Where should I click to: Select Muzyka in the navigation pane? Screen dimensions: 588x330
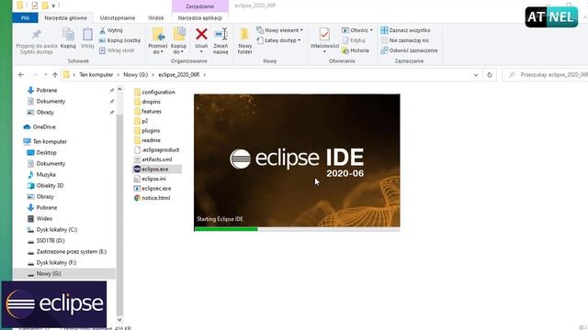tap(46, 174)
